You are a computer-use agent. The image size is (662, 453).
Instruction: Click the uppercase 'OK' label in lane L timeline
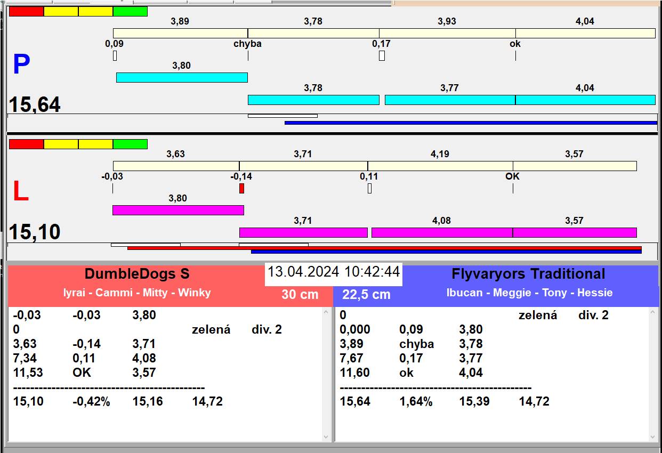pos(512,176)
